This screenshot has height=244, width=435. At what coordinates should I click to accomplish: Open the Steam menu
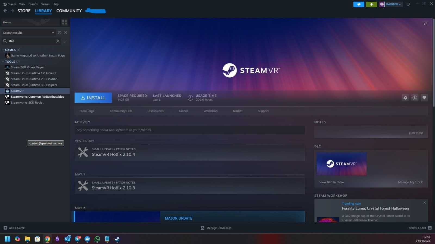tap(12, 4)
